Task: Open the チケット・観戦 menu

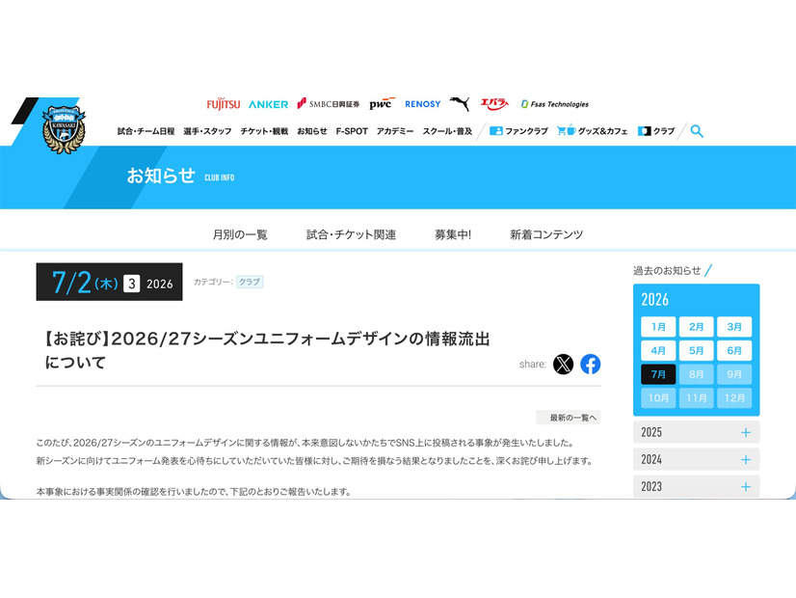Action: point(264,131)
